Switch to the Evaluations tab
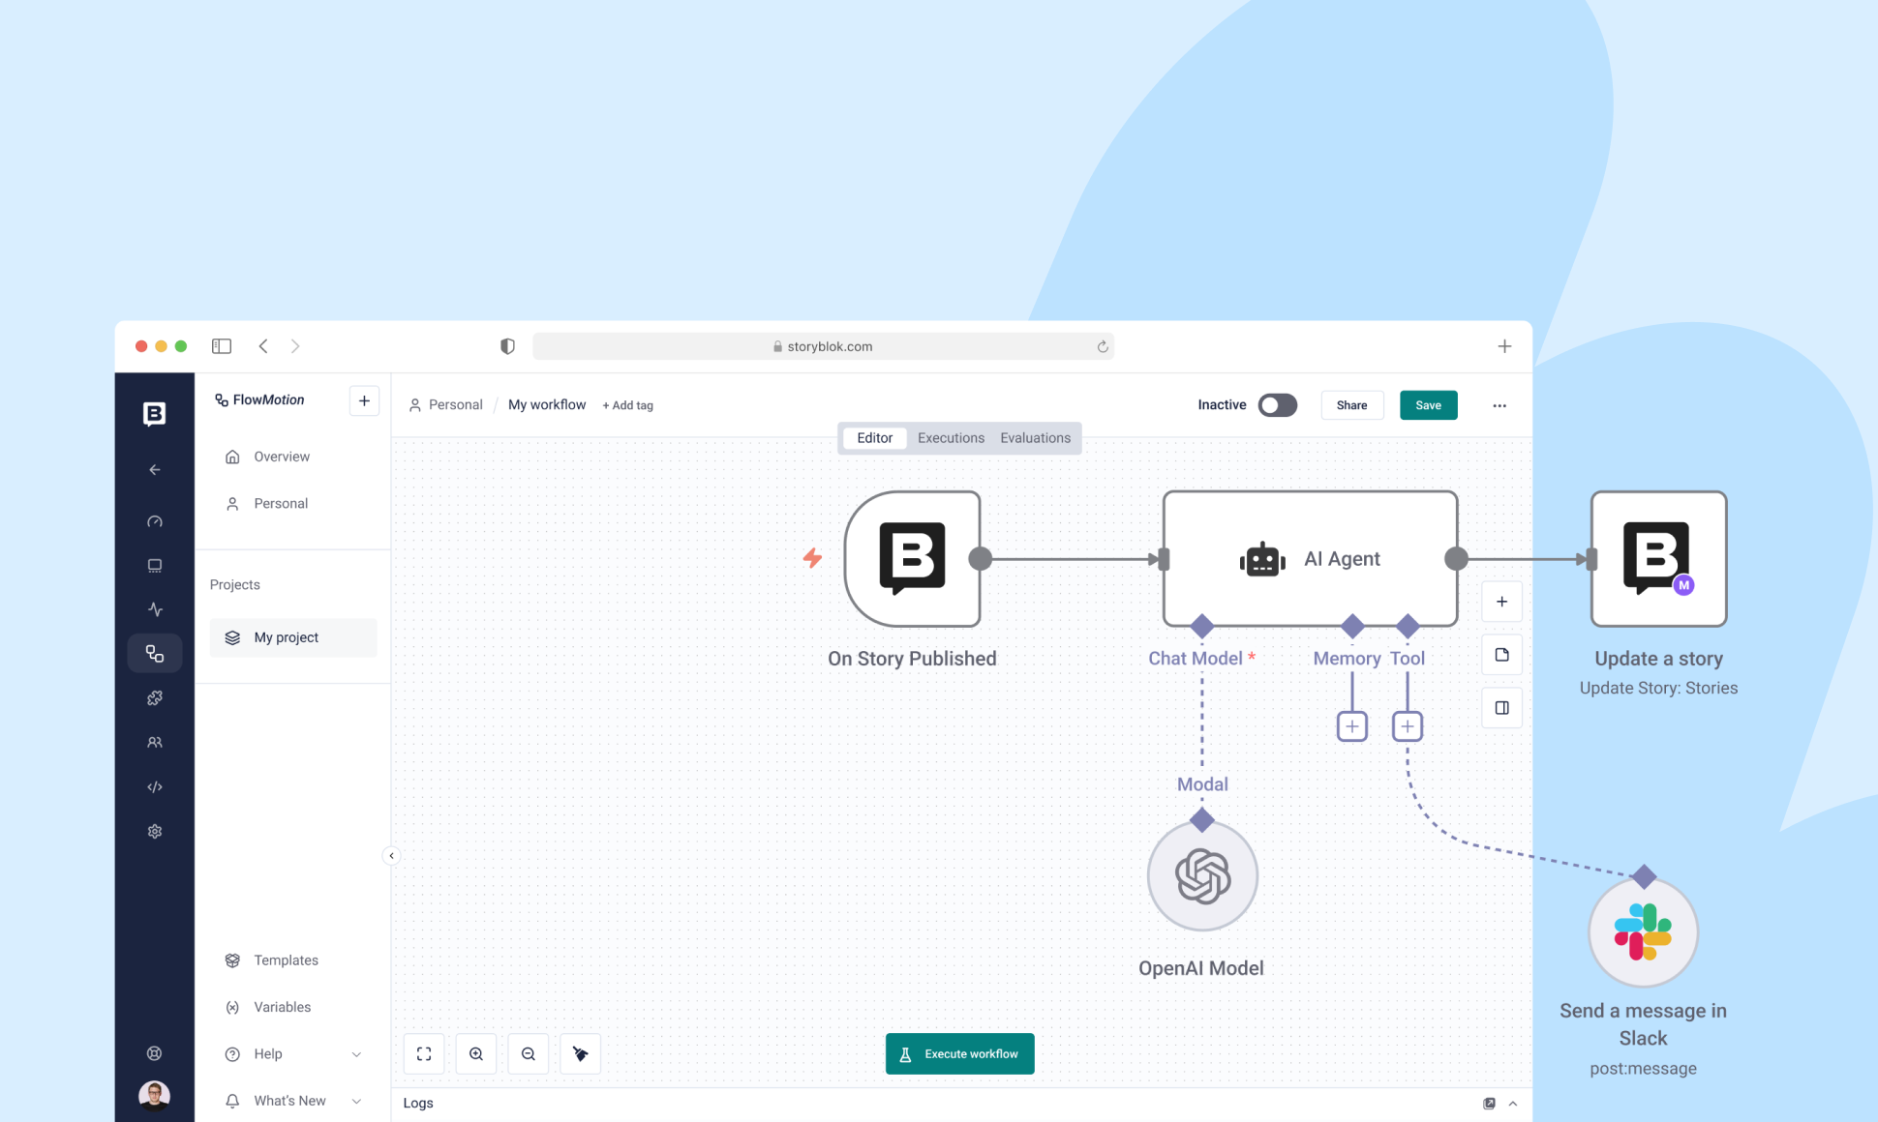Screen dimensions: 1878x1122 (x=1035, y=437)
